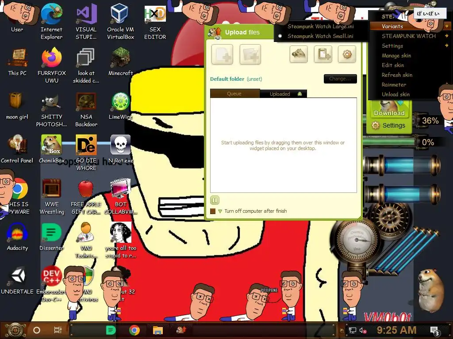The width and height of the screenshot is (453, 339).
Task: Open This PC desktop icon
Action: coord(17,62)
